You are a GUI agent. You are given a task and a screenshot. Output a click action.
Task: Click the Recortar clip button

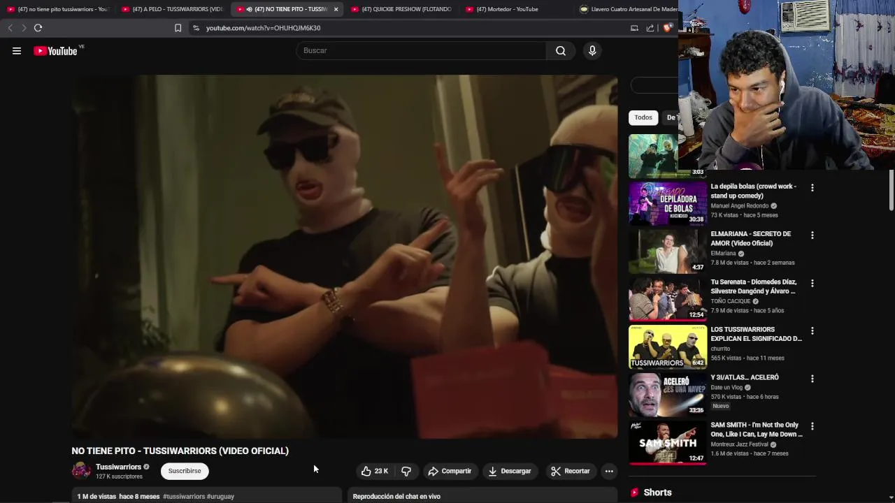570,471
